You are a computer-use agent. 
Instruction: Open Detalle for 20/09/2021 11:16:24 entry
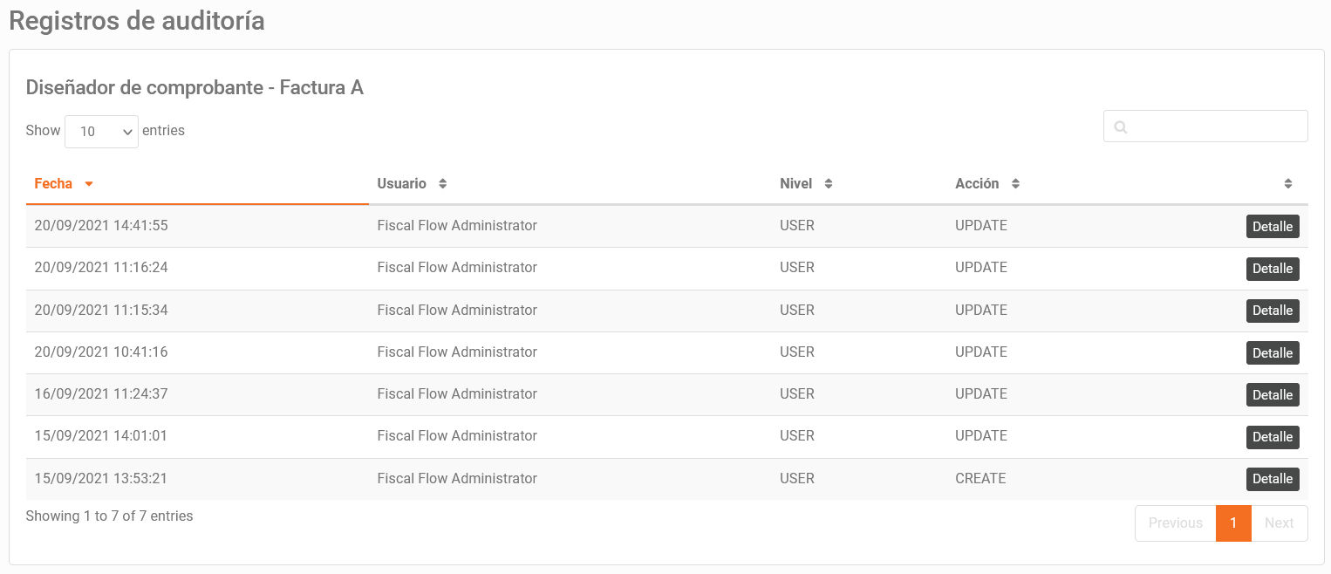[x=1273, y=269]
